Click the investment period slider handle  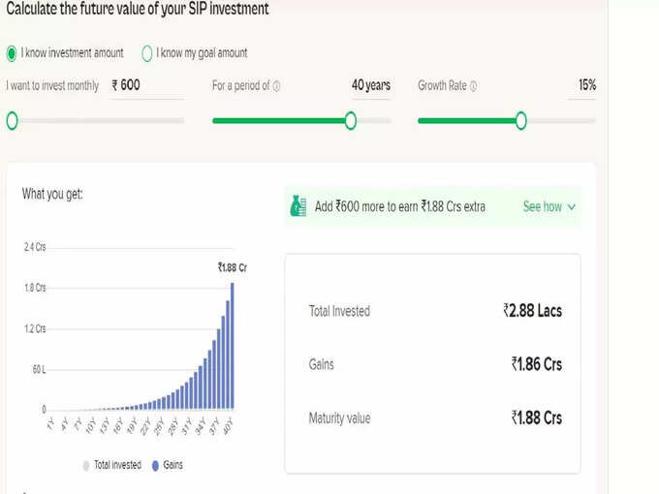350,120
